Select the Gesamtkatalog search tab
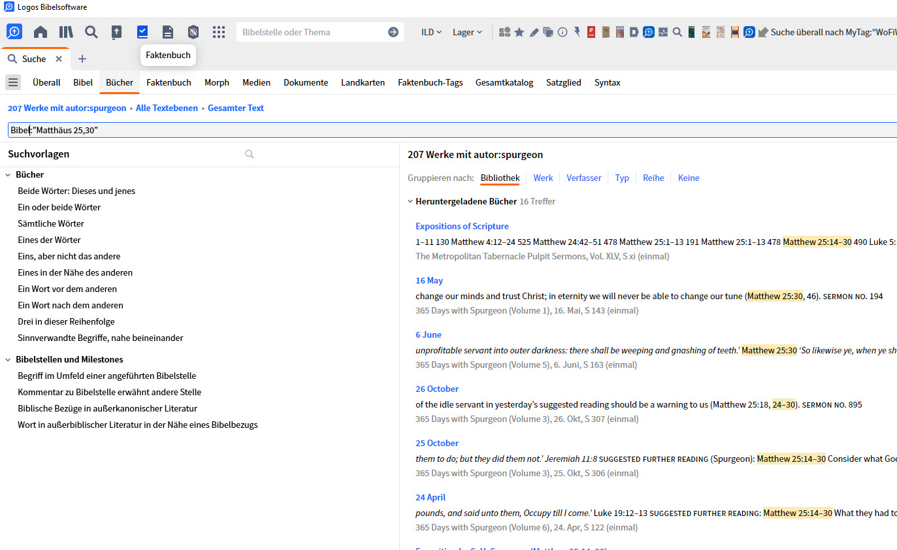 (x=504, y=82)
